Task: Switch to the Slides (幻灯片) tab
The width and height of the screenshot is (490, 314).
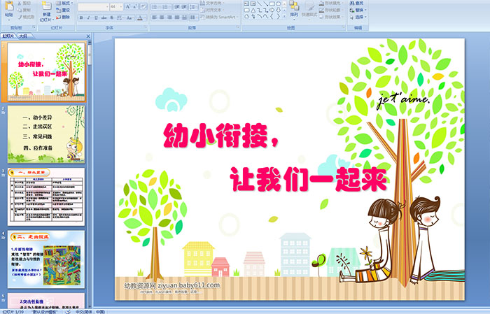Action: pos(8,36)
